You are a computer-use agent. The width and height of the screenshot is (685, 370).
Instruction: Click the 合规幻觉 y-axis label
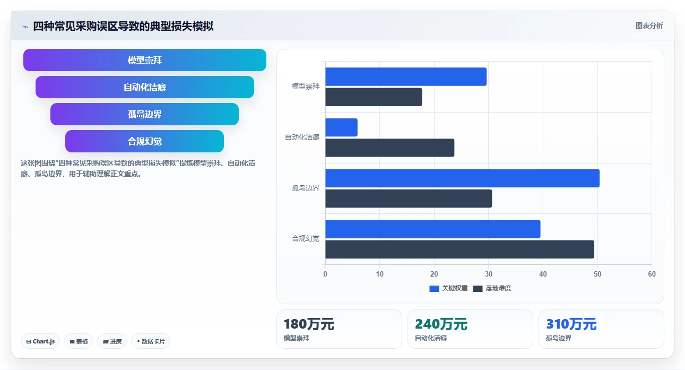click(x=306, y=239)
